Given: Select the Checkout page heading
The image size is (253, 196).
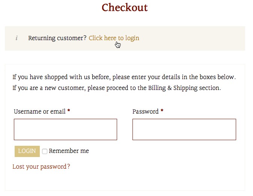Looking at the screenshot, I should (x=125, y=7).
